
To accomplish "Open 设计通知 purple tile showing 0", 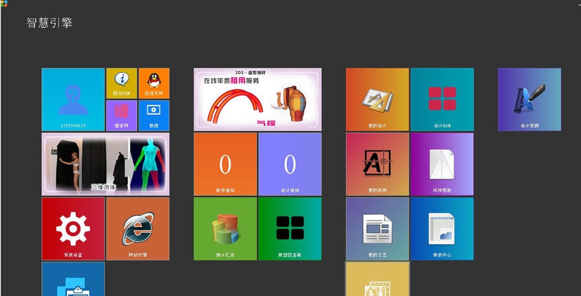I will (x=290, y=164).
